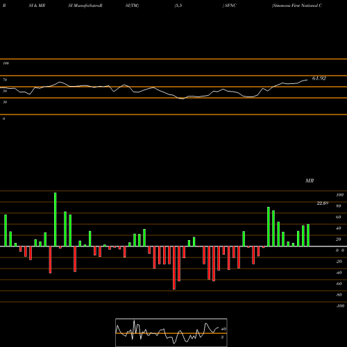Open the mini oscillator chart thumbnail
The image size is (347, 347).
(171, 332)
